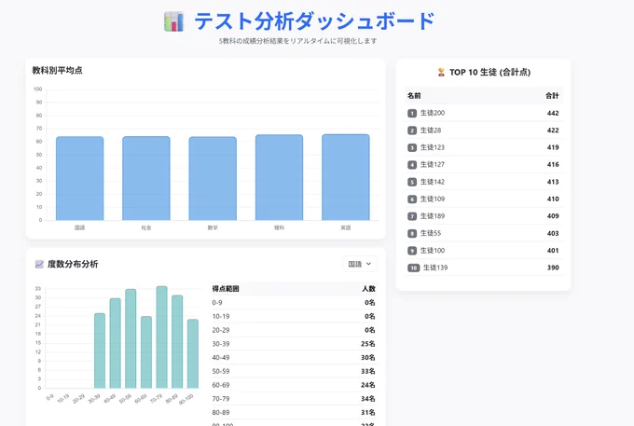Select the 生徒189 name
This screenshot has height=426, width=634.
(x=433, y=216)
